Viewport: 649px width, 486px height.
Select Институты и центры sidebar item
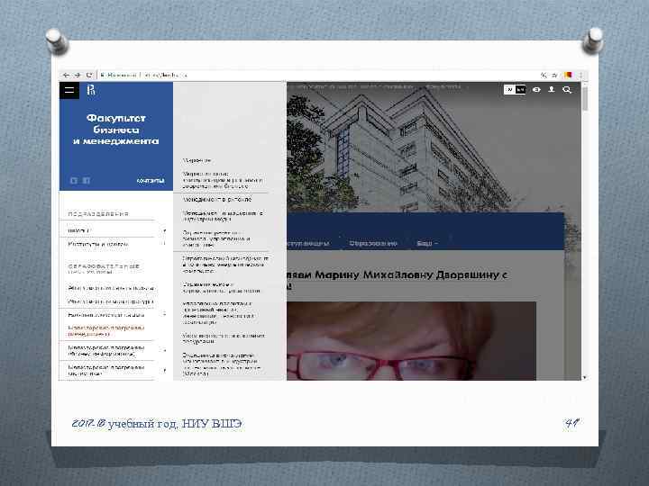pyautogui.click(x=98, y=244)
